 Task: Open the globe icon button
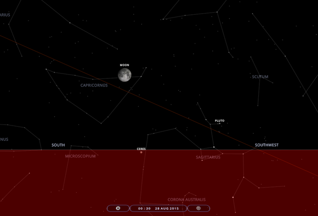pyautogui.click(x=198, y=208)
